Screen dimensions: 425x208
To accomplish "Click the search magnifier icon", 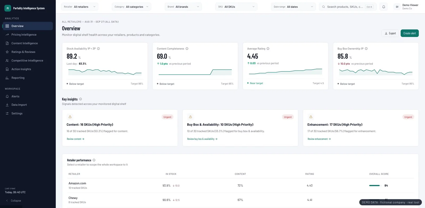I will click(324, 7).
